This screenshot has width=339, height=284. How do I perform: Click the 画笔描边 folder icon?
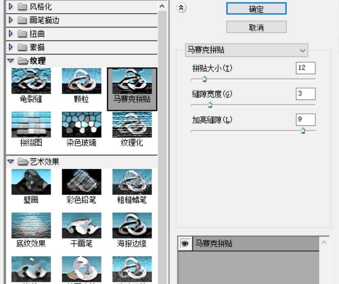[22, 20]
